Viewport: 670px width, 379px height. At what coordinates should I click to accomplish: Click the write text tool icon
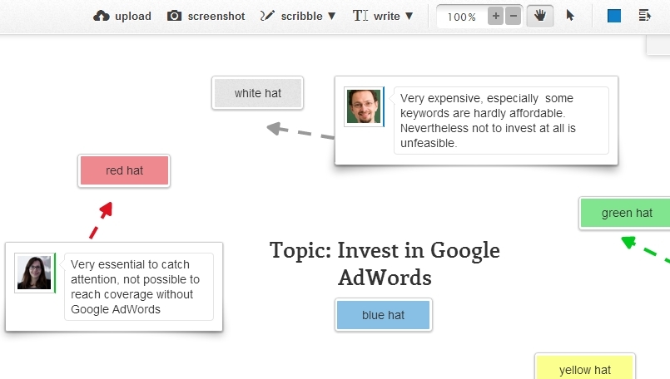coord(360,16)
